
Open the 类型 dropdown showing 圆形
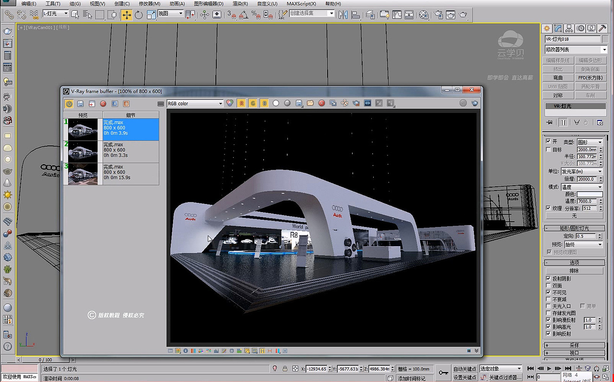(590, 142)
